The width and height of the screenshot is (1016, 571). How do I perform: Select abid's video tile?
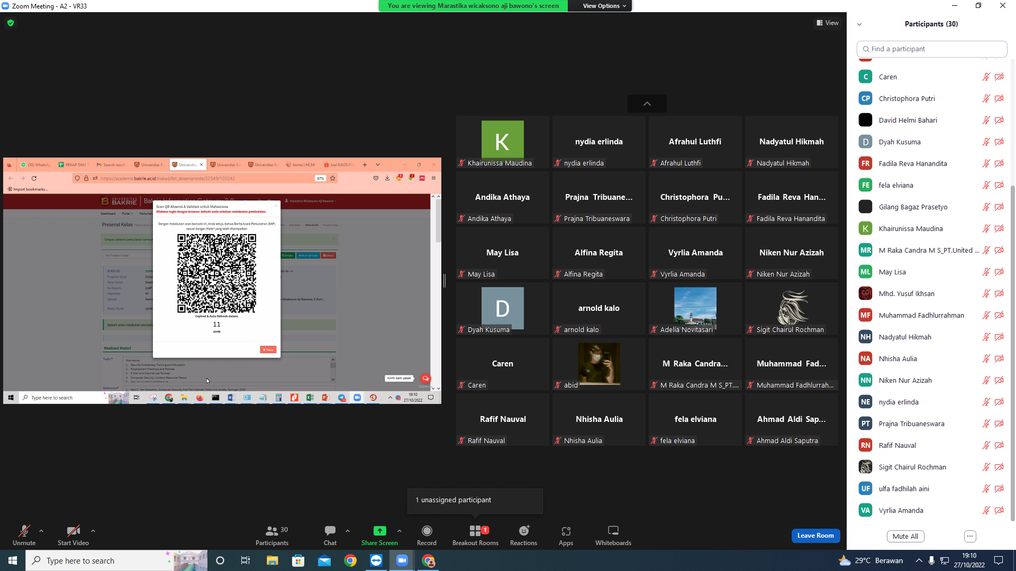click(598, 364)
